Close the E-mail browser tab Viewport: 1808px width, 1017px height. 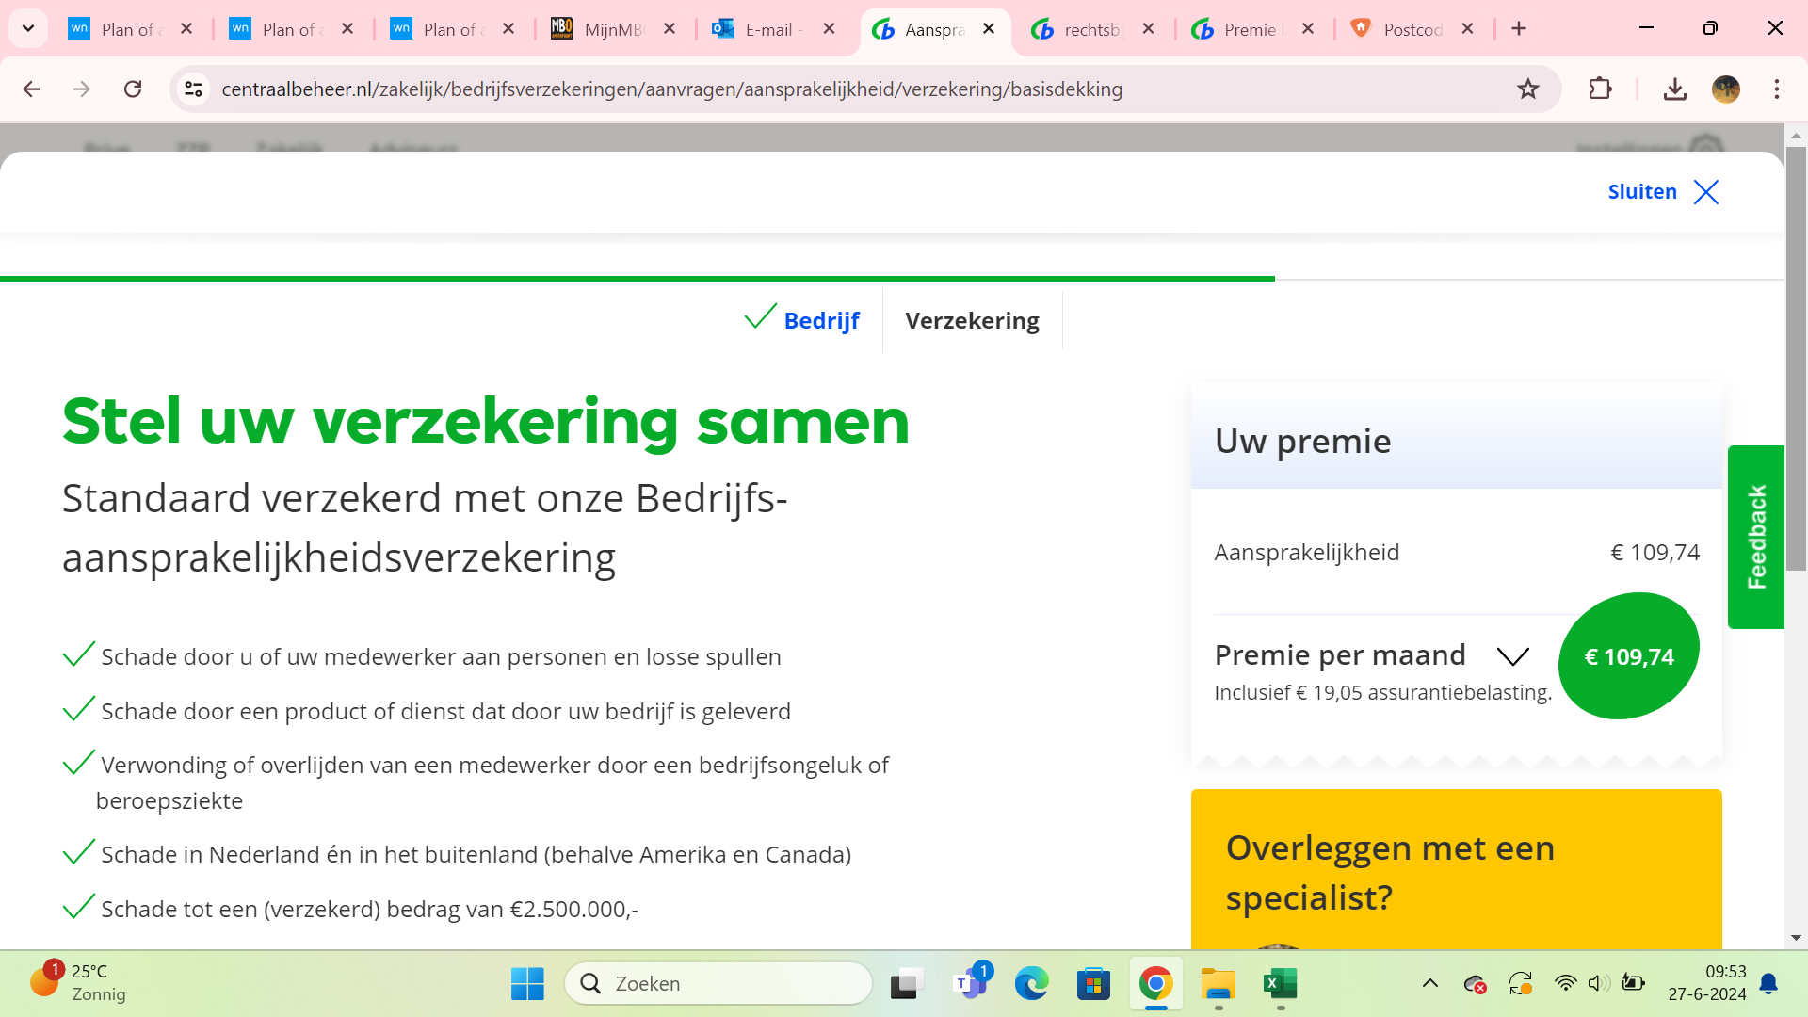pyautogui.click(x=829, y=29)
